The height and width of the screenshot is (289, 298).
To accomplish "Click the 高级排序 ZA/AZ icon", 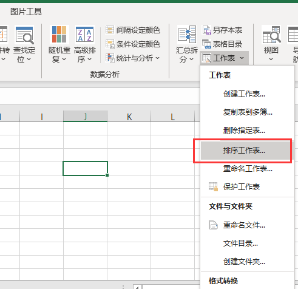I will (85, 35).
